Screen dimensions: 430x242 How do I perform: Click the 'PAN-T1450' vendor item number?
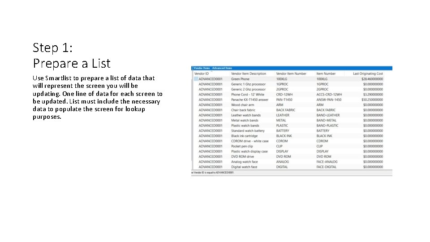point(284,100)
